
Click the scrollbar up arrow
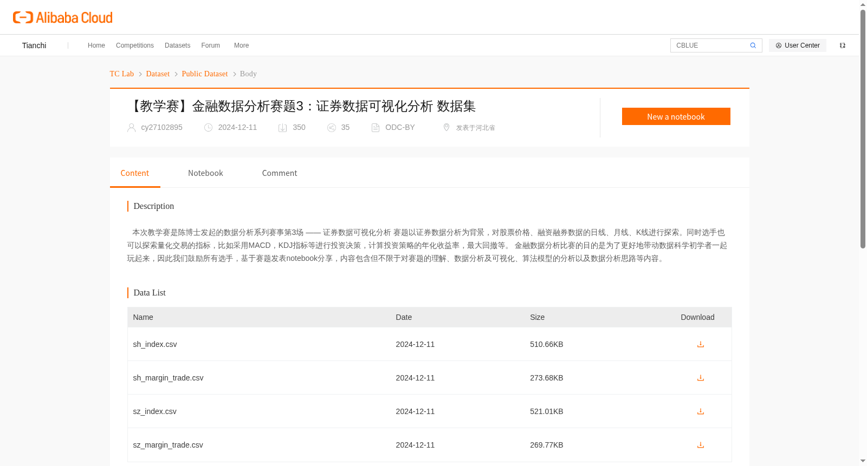[x=863, y=4]
